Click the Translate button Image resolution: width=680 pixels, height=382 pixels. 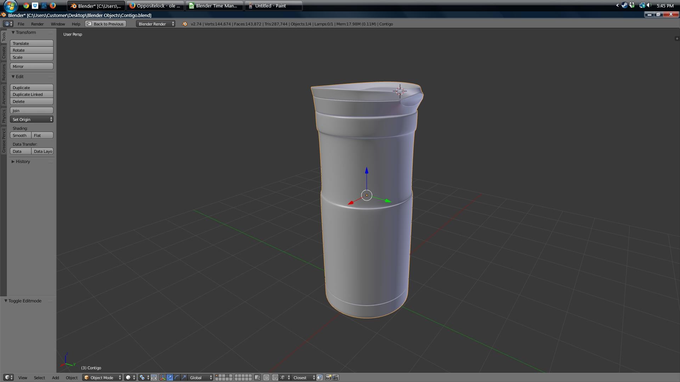(32, 43)
